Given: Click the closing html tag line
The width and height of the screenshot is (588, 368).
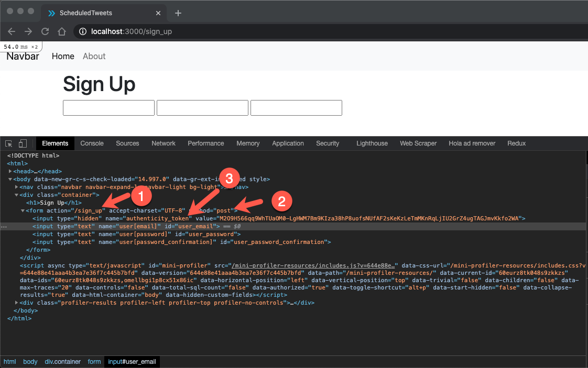Looking at the screenshot, I should click(x=19, y=319).
